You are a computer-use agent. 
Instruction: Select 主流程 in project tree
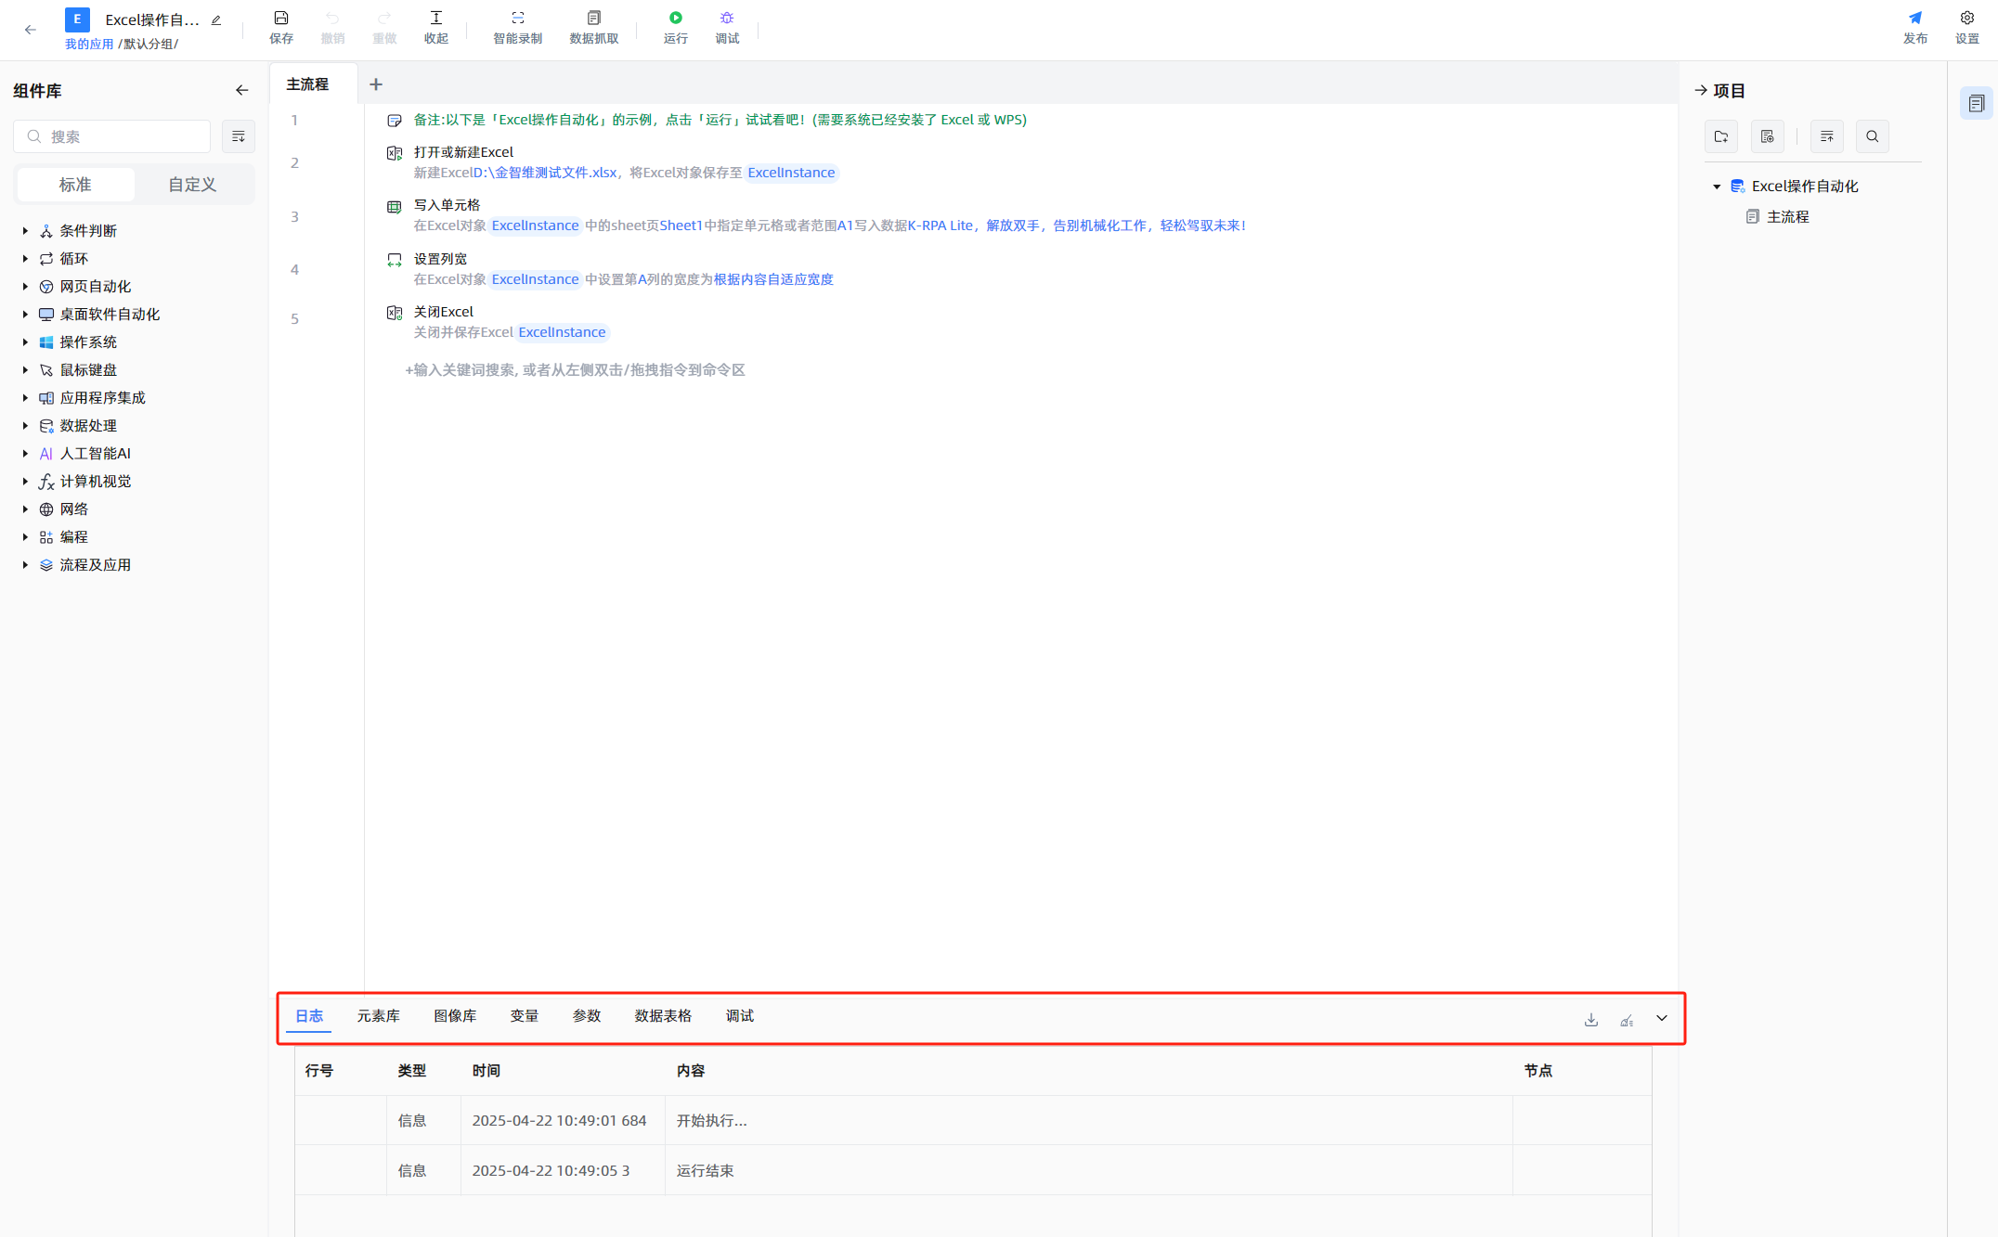click(x=1787, y=217)
